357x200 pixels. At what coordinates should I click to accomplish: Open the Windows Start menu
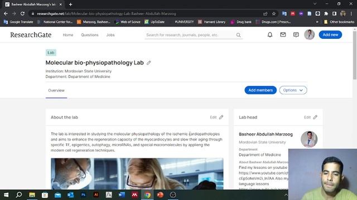tap(6, 195)
